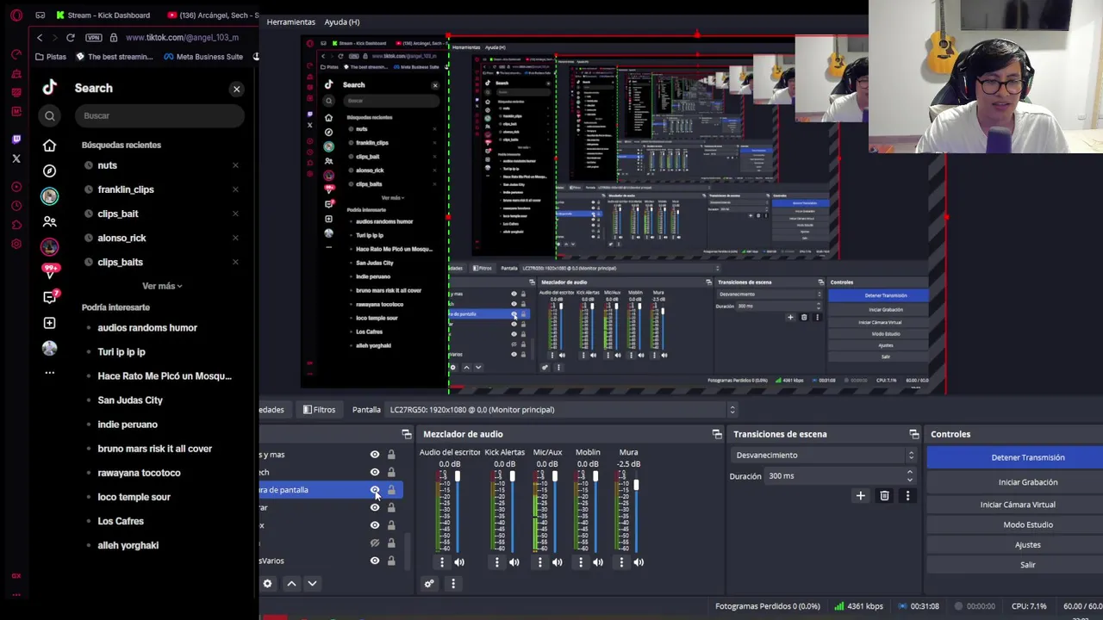This screenshot has width=1103, height=620.
Task: Open the TikTok search magnifier icon
Action: point(50,115)
